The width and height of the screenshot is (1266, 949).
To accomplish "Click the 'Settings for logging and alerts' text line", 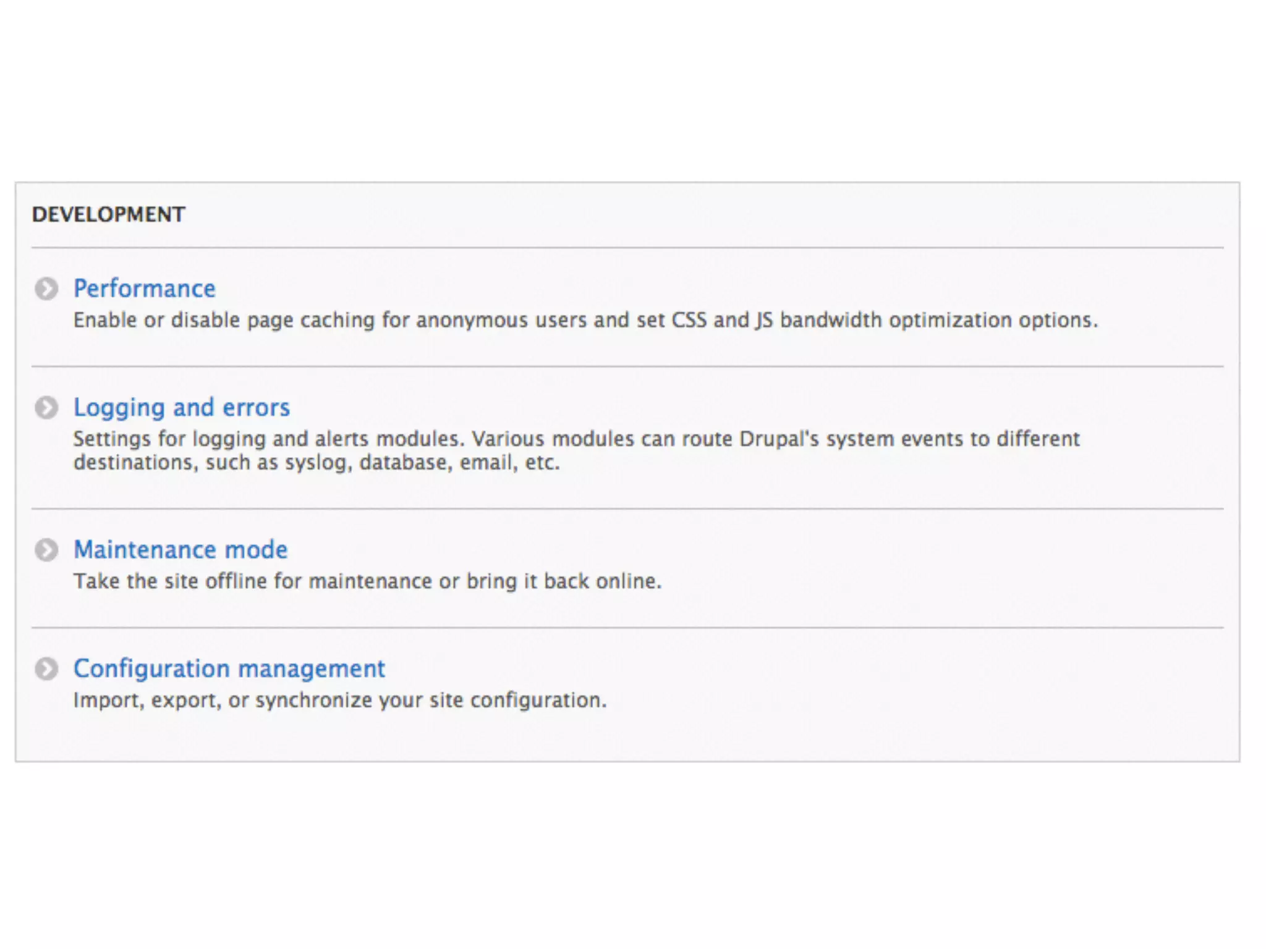I will tap(576, 439).
